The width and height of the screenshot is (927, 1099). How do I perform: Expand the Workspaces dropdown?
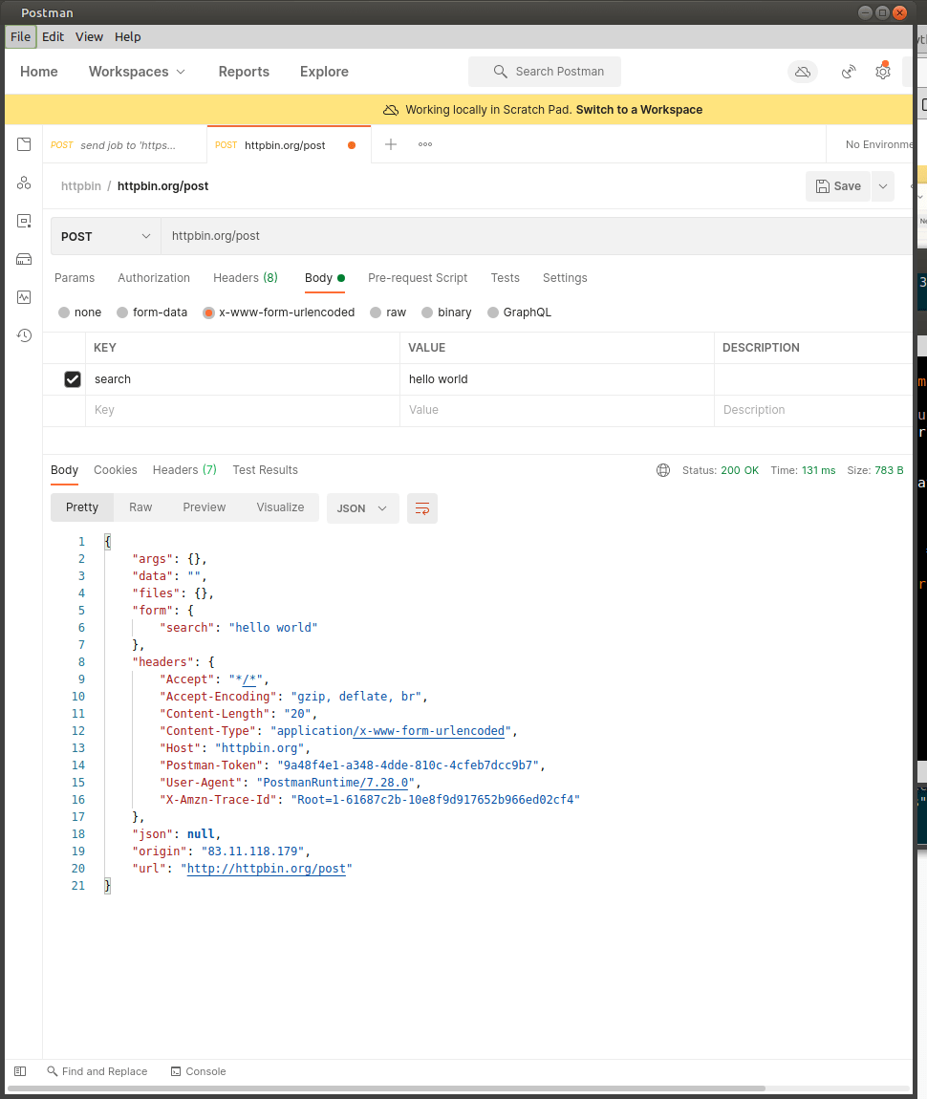(x=137, y=72)
